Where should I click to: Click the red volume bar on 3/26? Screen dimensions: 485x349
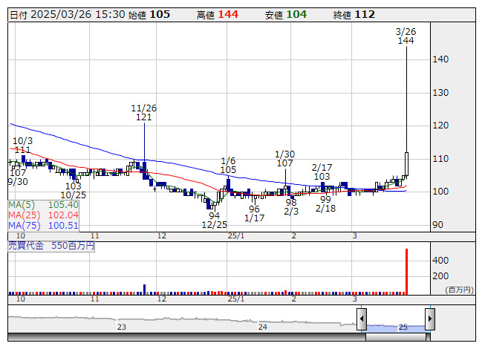pyautogui.click(x=406, y=272)
